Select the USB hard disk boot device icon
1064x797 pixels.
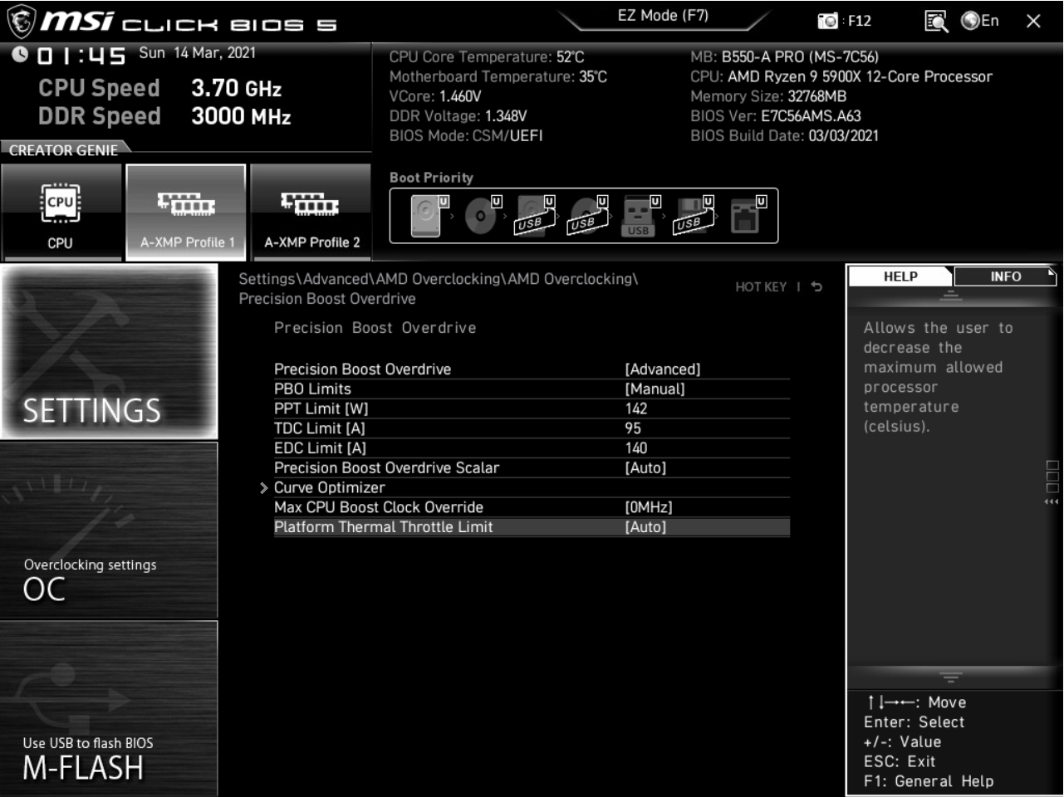534,215
